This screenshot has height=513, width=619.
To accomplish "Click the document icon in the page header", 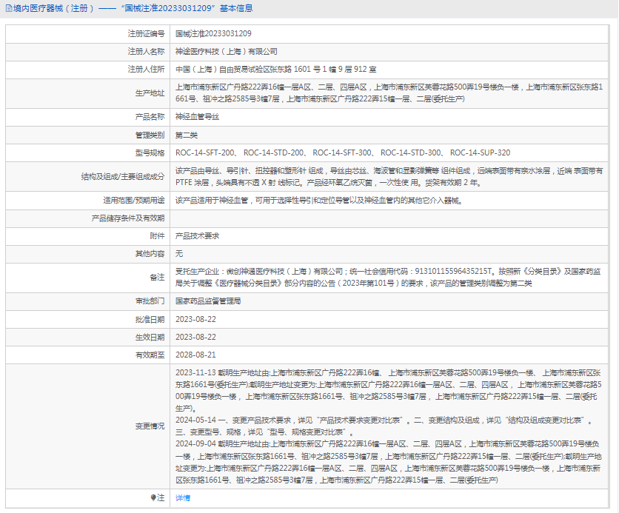I will point(9,8).
